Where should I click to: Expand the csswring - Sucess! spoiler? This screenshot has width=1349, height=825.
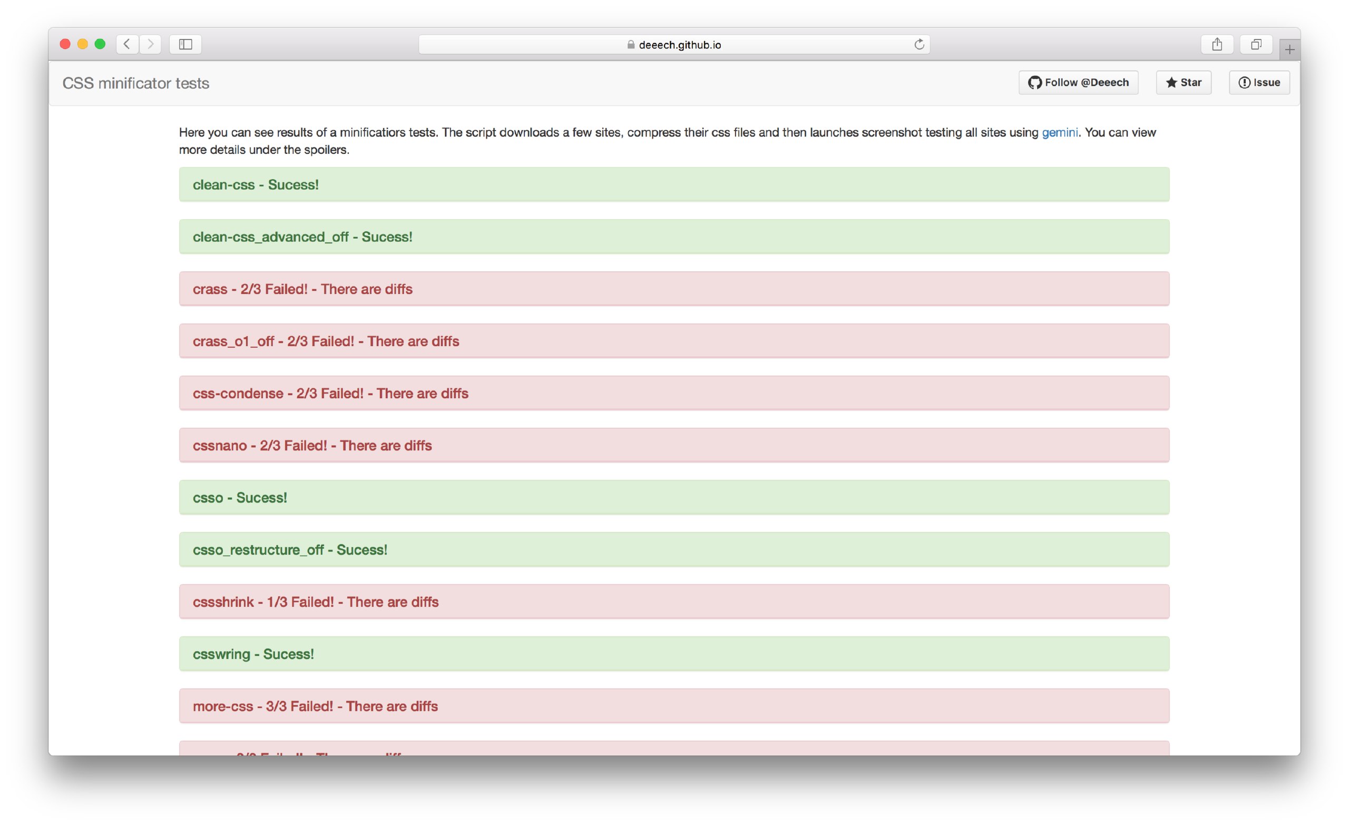click(x=674, y=654)
